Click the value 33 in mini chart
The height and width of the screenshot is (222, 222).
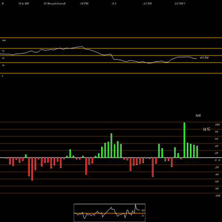coord(143,210)
